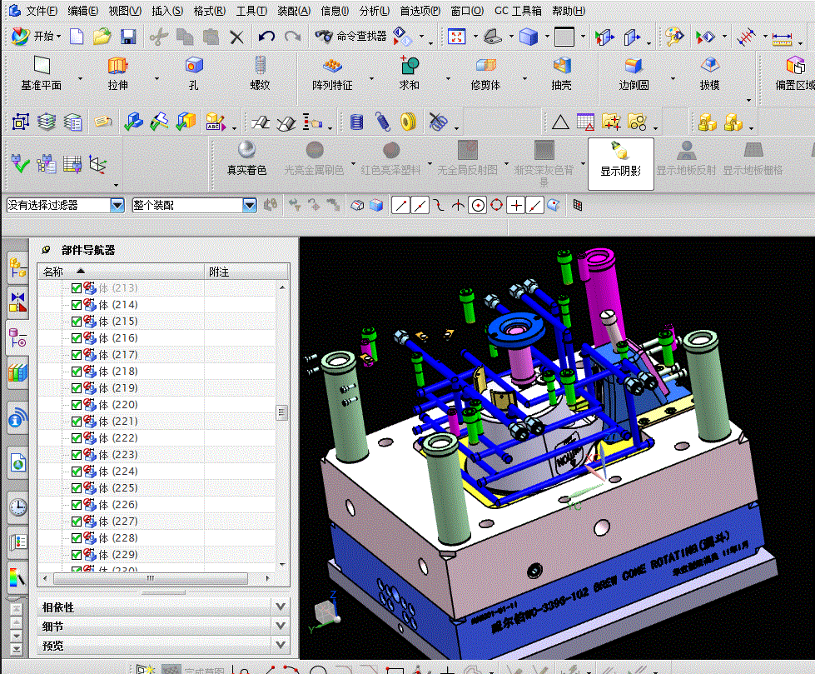
Task: Open the 装配(A) menu
Action: [293, 11]
